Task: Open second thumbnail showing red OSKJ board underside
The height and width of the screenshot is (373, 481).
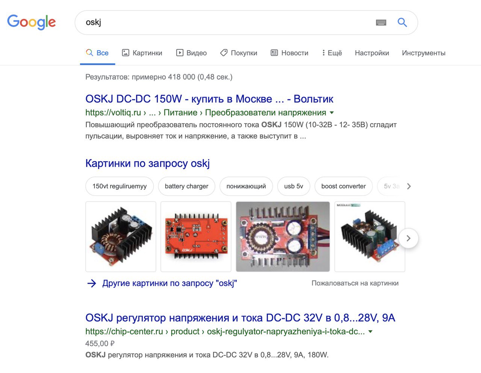Action: pos(196,237)
